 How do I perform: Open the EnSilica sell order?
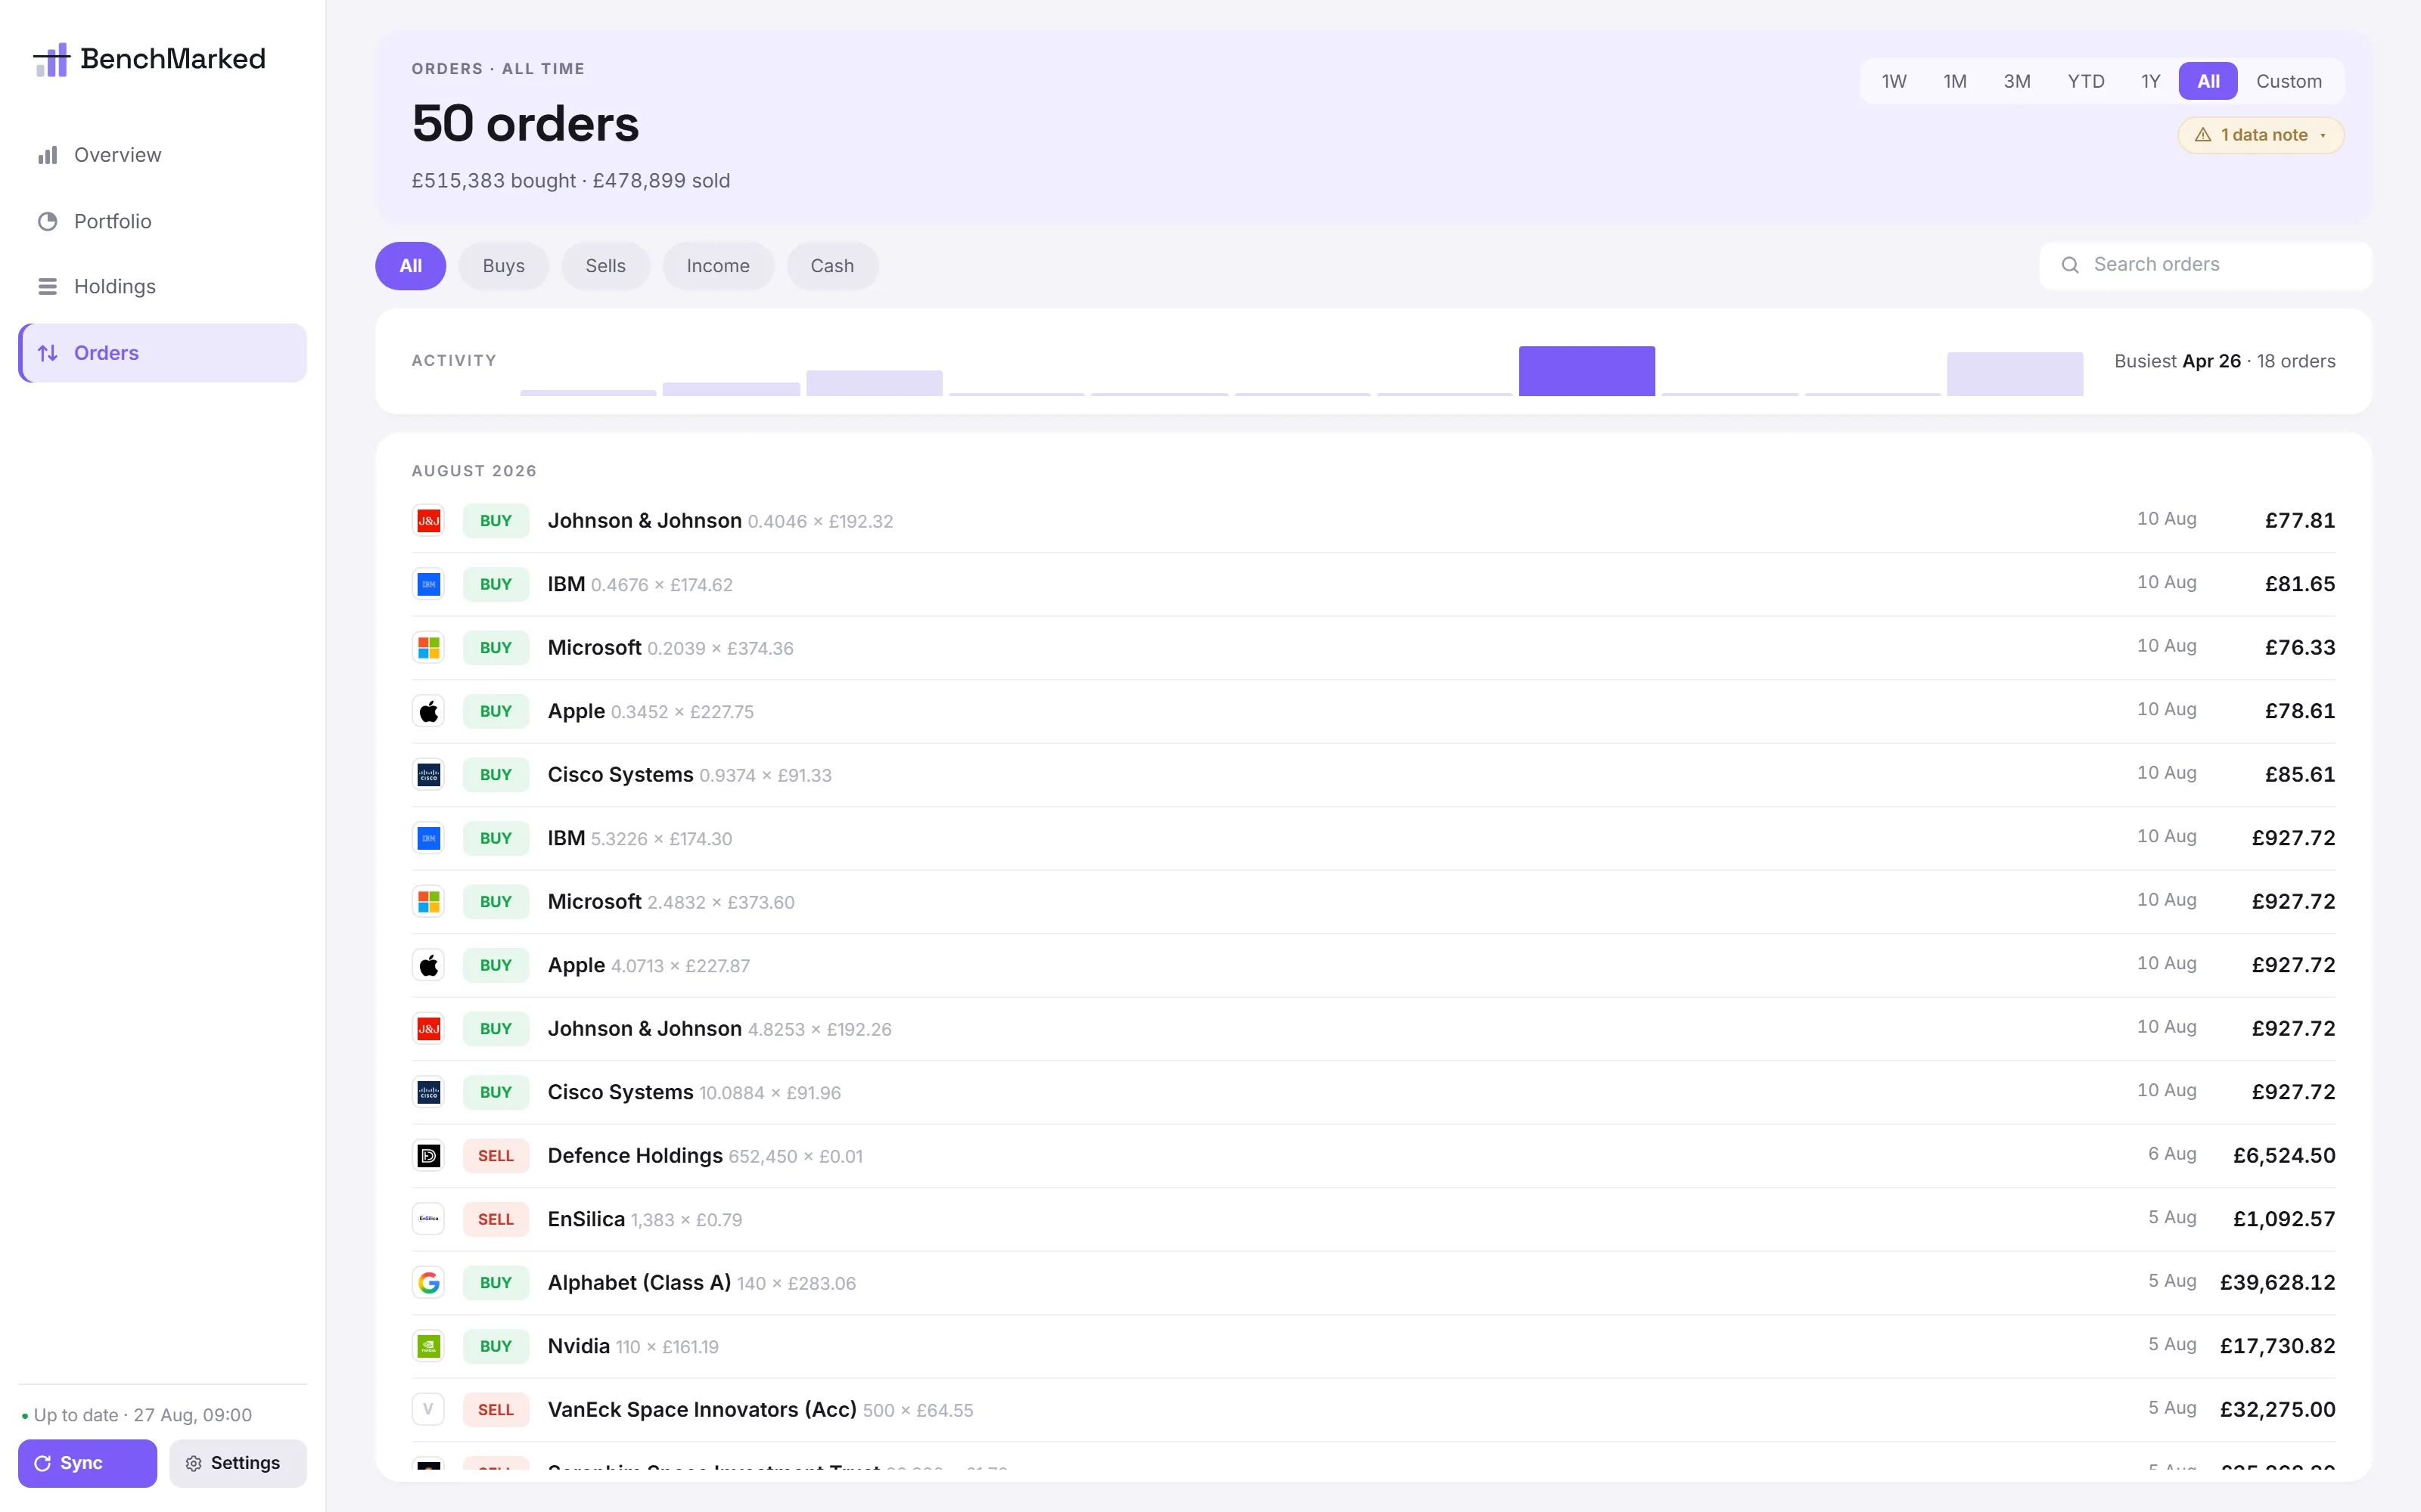[1374, 1219]
